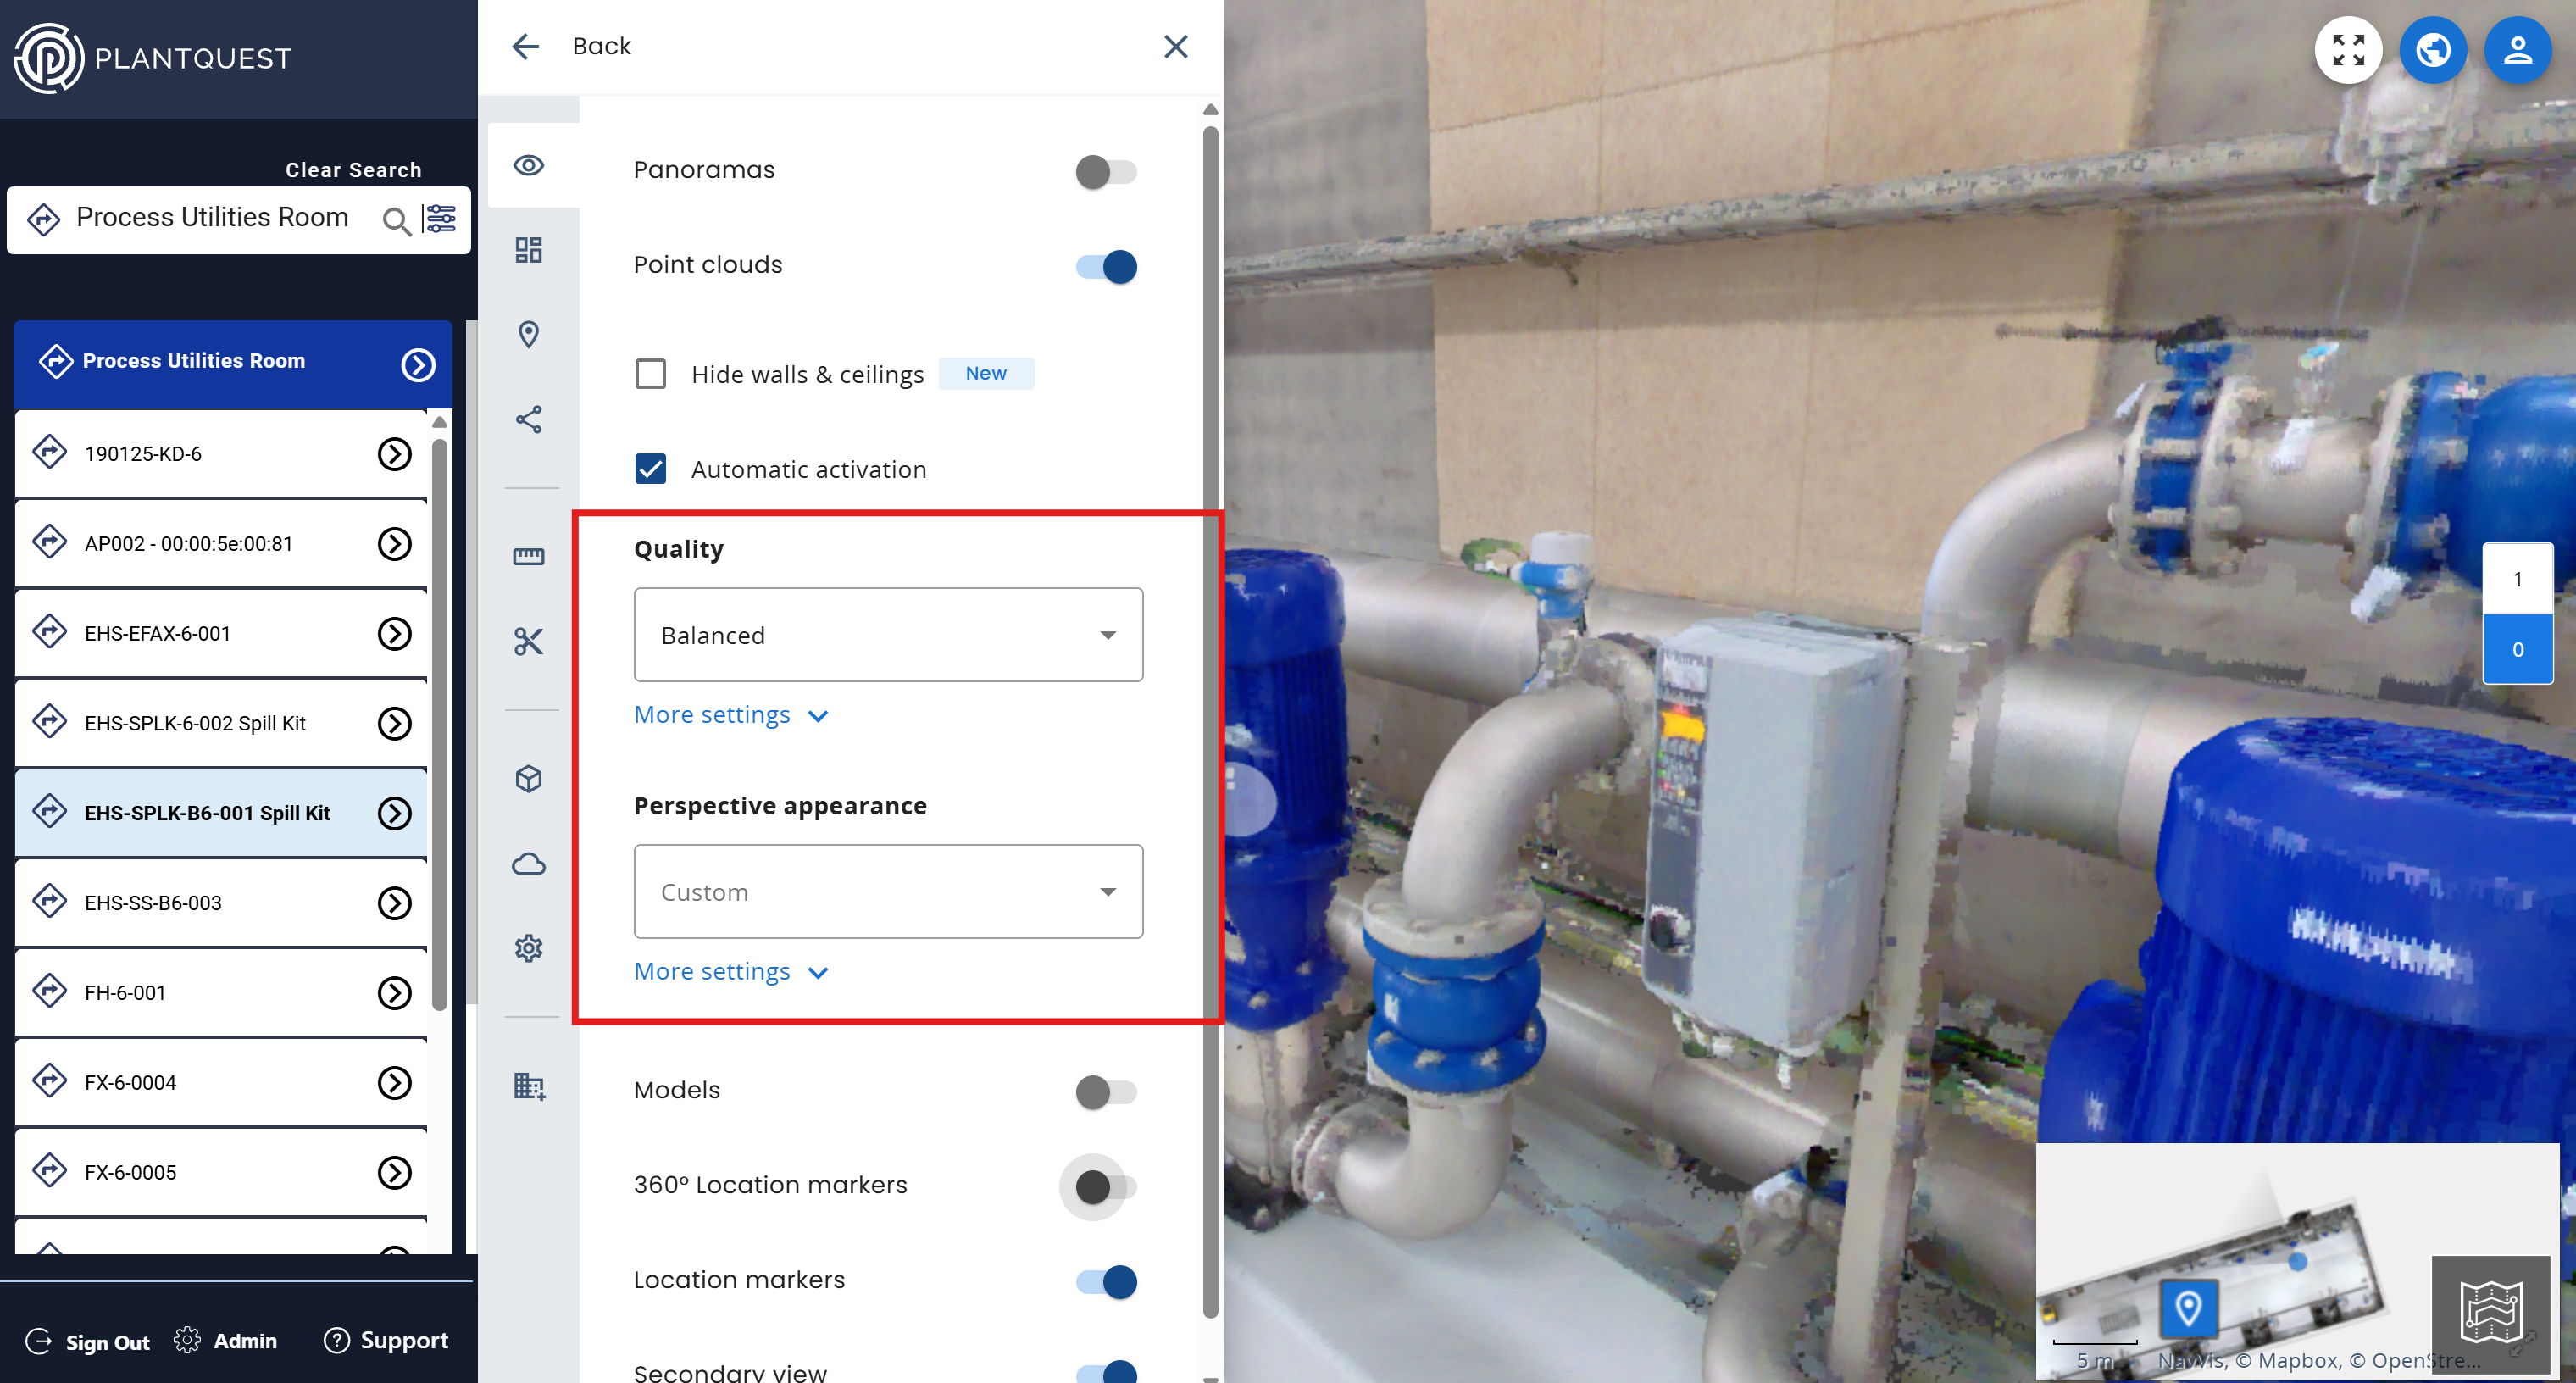Click Clear Search link
Image resolution: width=2576 pixels, height=1383 pixels.
pyautogui.click(x=353, y=170)
